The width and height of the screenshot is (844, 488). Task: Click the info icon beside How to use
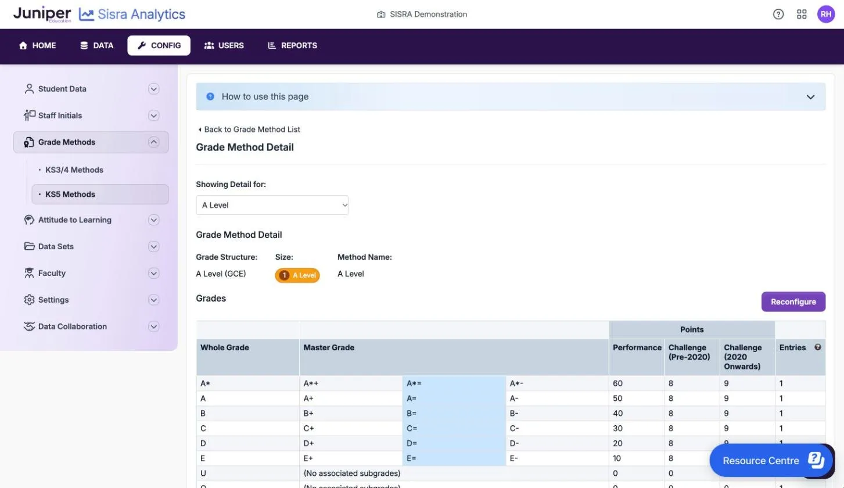(210, 96)
